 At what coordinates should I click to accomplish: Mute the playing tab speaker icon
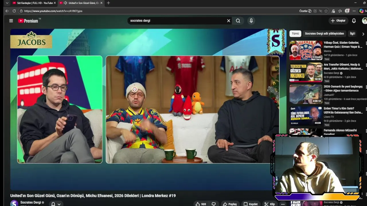point(65,3)
